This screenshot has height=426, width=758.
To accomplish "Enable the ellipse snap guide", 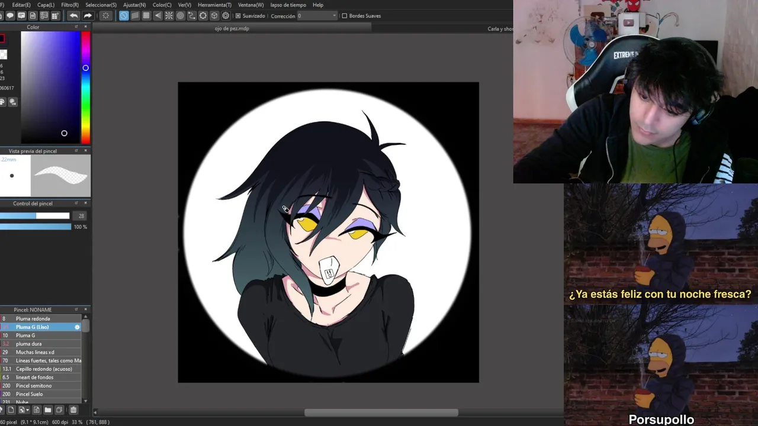I will (203, 16).
